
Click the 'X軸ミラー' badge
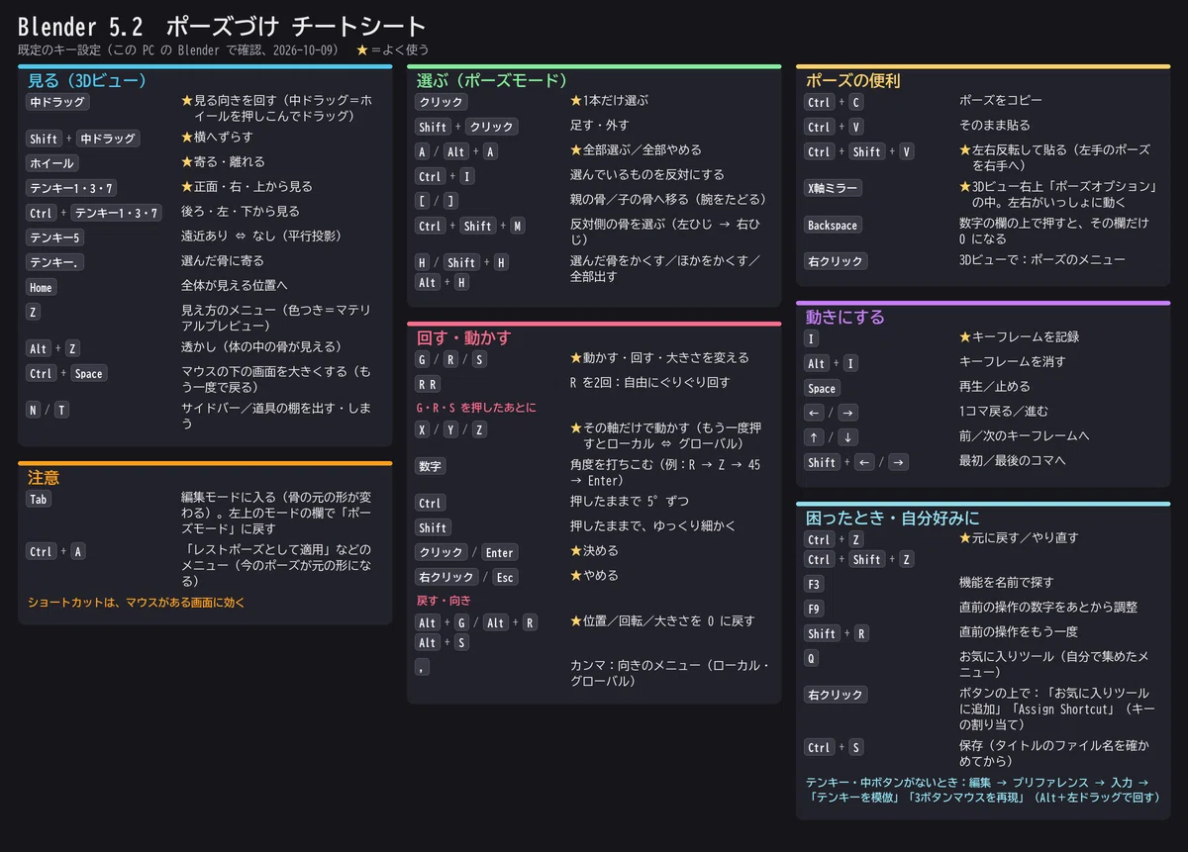[x=833, y=188]
